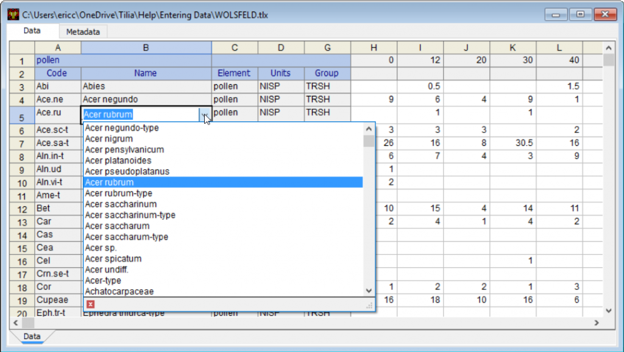The image size is (624, 352).
Task: Choose Achatocarpaceae from the list
Action: click(223, 292)
